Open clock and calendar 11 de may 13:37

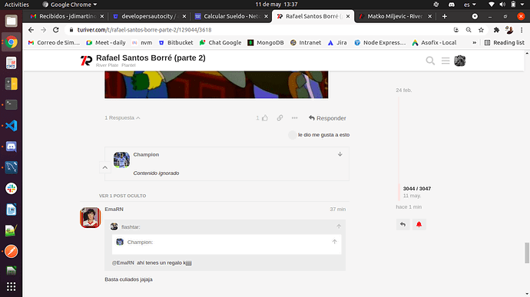pos(277,5)
